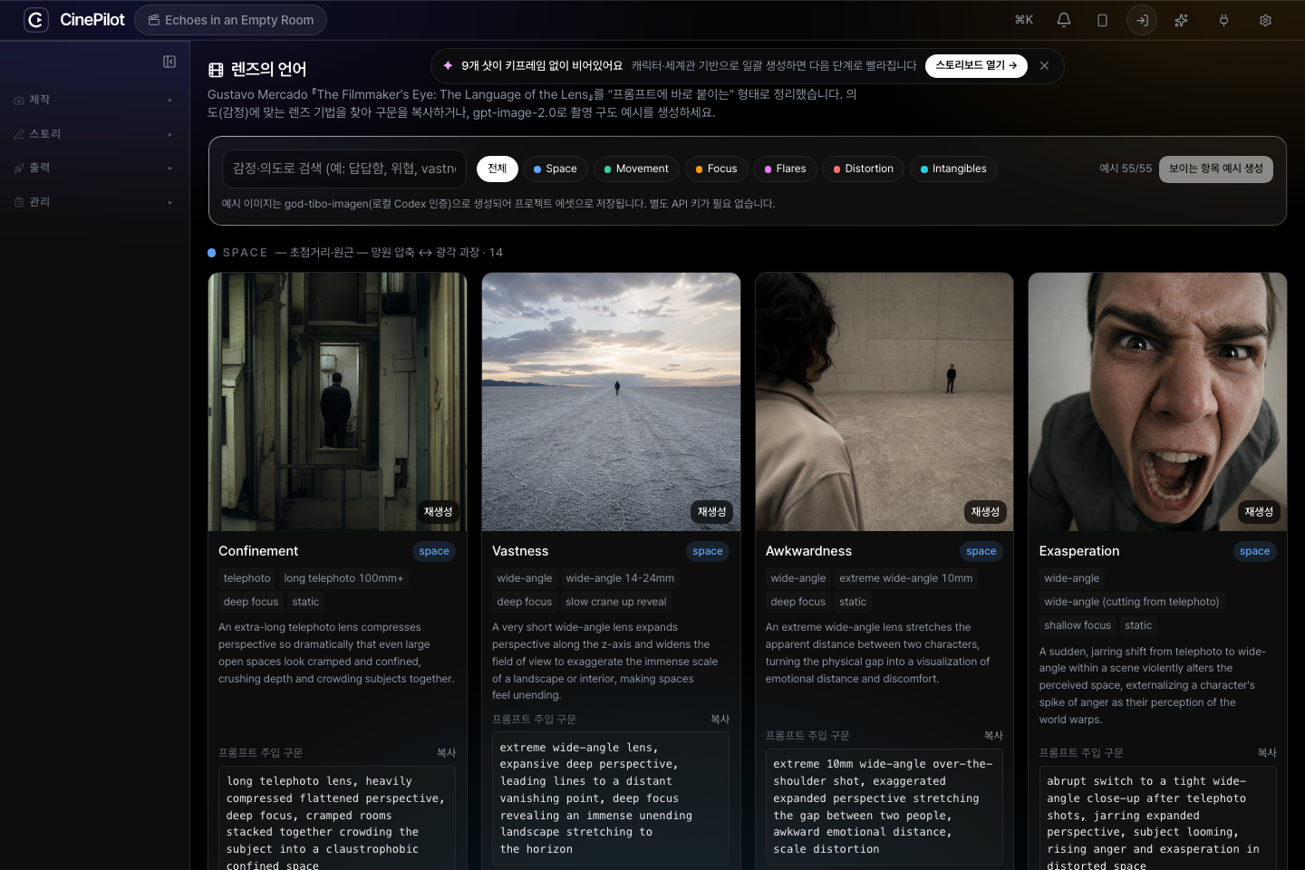Select the 전체 filter chip

pyautogui.click(x=498, y=169)
